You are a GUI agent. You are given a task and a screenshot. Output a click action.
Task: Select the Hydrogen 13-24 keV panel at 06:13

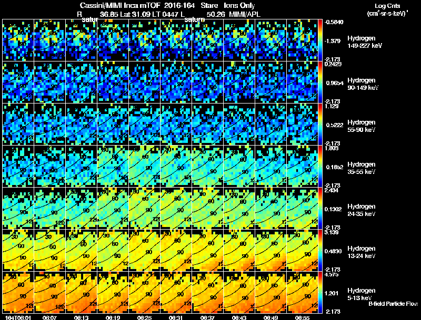[x=81, y=250]
